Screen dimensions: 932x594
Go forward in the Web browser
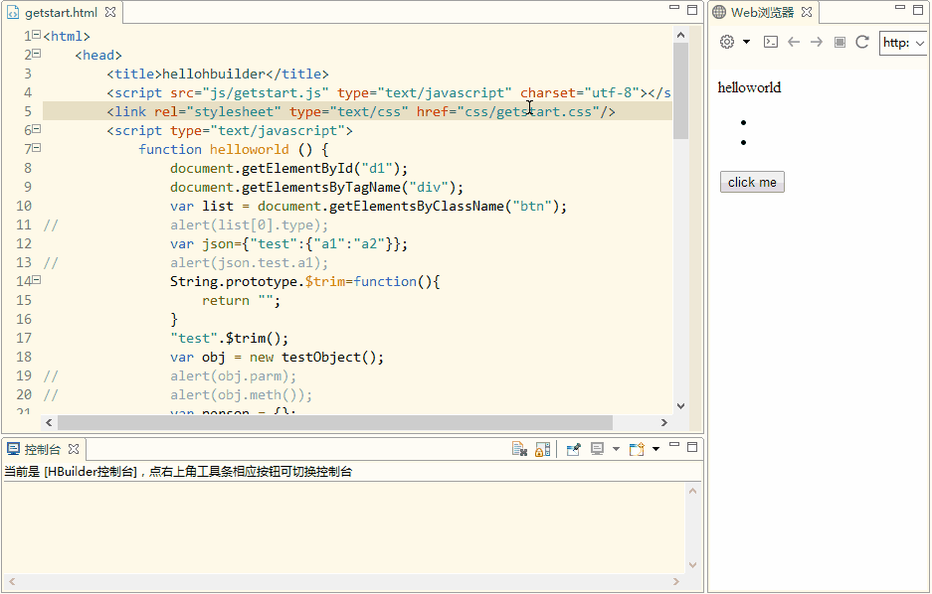tap(817, 42)
